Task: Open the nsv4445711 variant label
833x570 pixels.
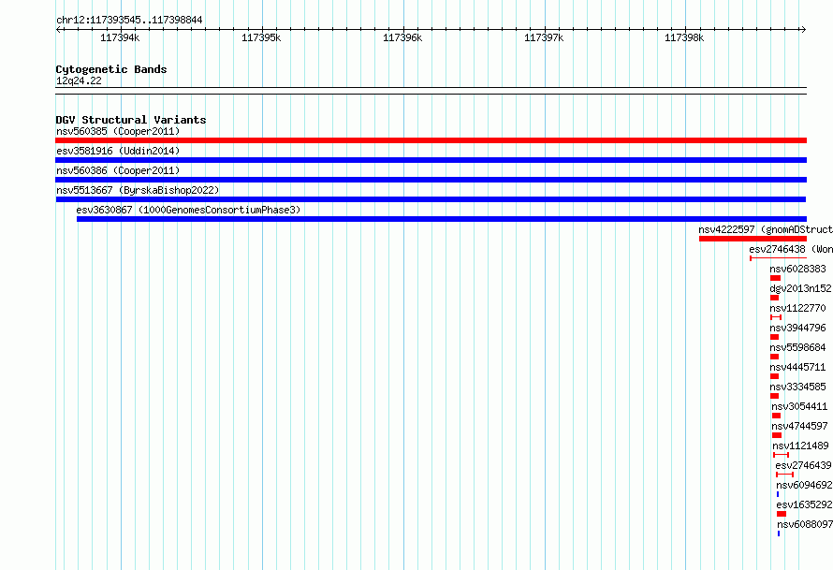Action: tap(798, 367)
